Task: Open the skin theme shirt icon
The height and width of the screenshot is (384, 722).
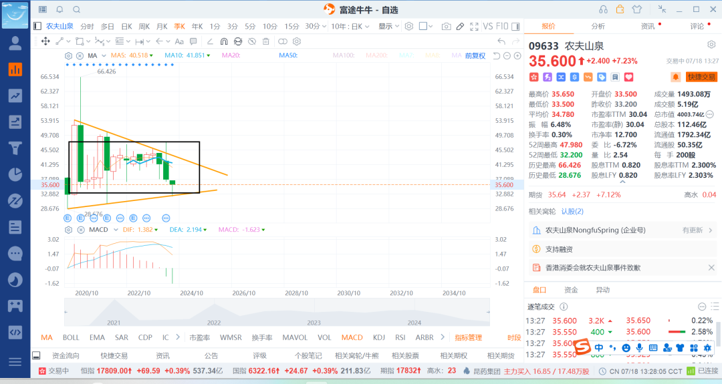Action: (x=637, y=9)
